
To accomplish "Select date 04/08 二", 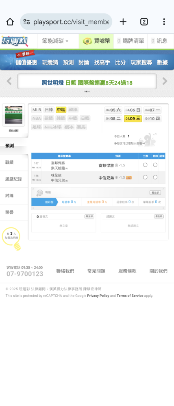I will pos(113,119).
